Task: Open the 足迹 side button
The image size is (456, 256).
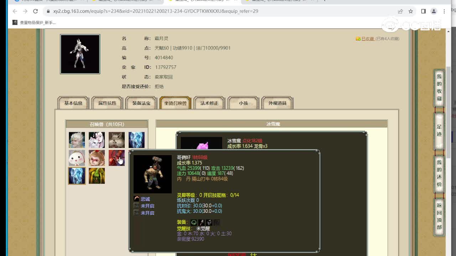Action: 439,130
